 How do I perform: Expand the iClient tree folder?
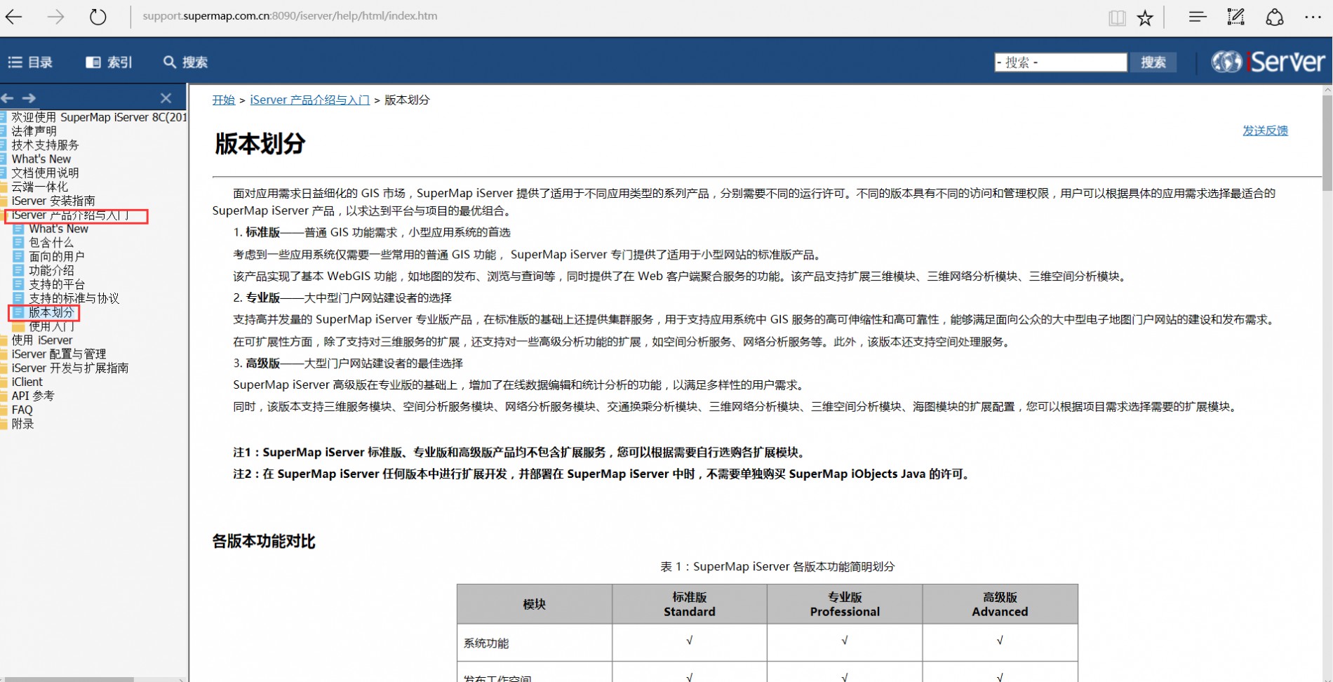[x=27, y=382]
